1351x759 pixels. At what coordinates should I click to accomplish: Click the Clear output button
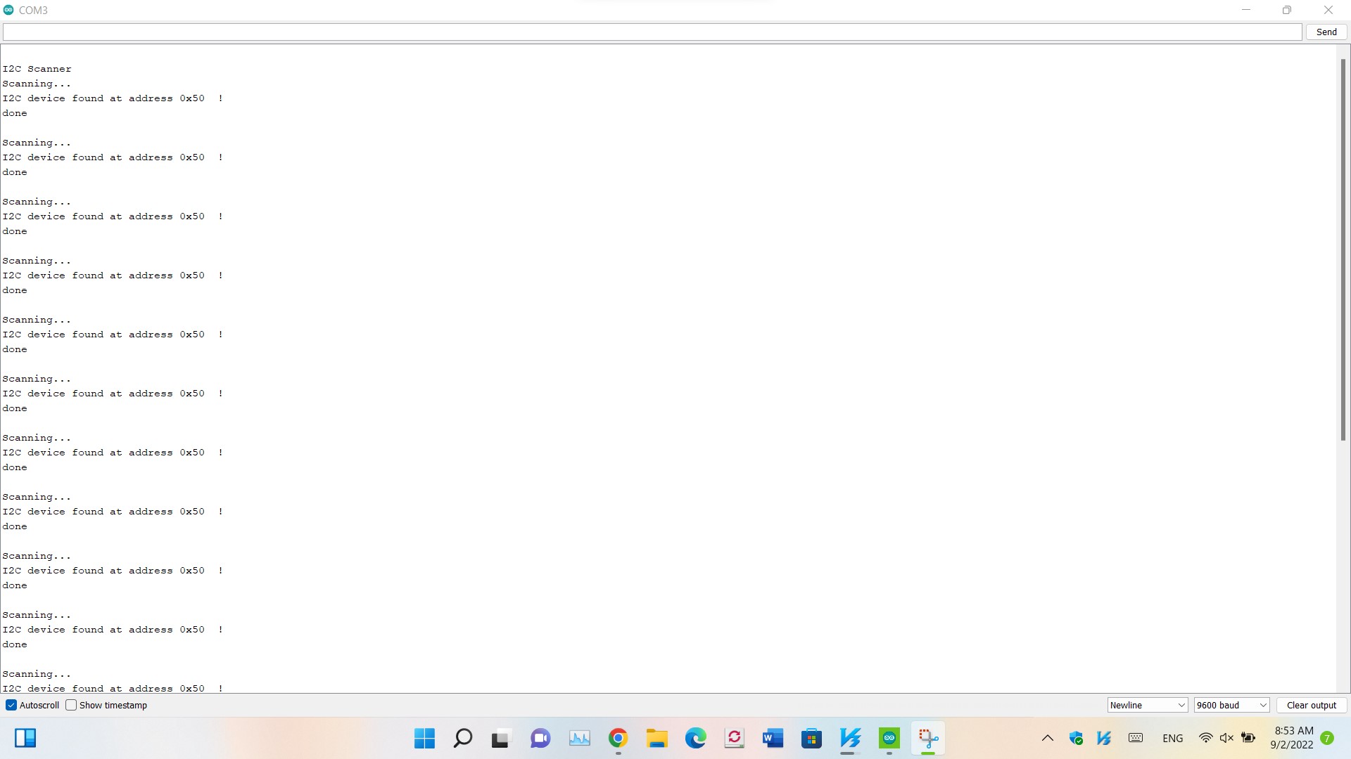coord(1311,705)
